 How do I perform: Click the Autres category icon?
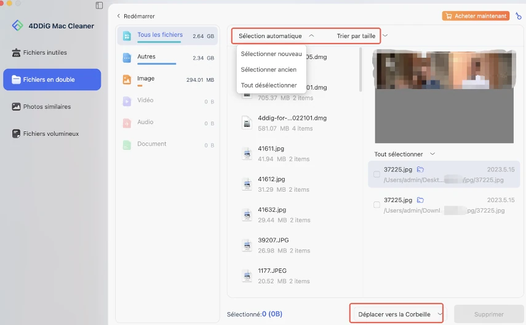pos(127,58)
